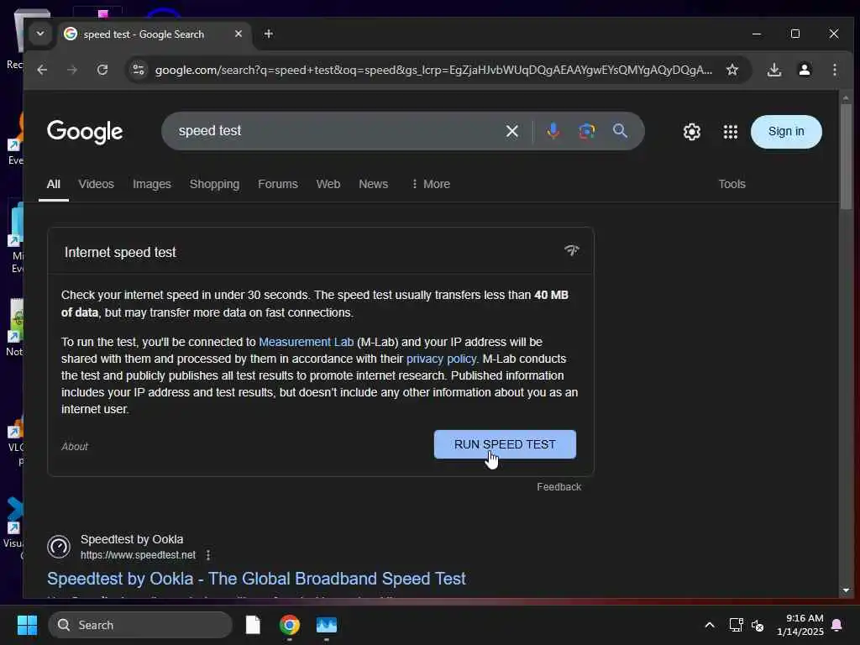Screen dimensions: 860x645
Task: Open taskbar clock and date
Action: pyautogui.click(x=800, y=625)
